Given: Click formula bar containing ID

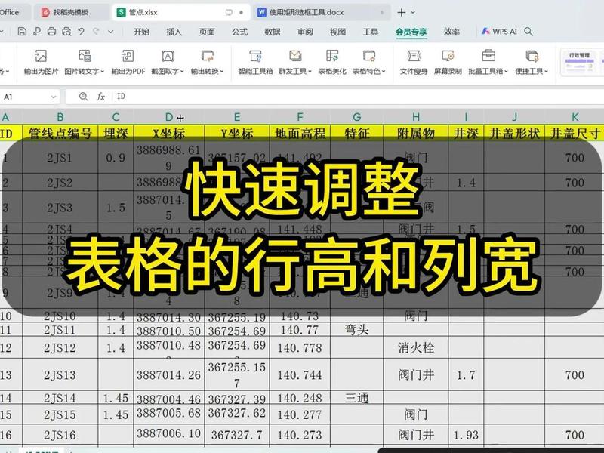Looking at the screenshot, I should [358, 97].
